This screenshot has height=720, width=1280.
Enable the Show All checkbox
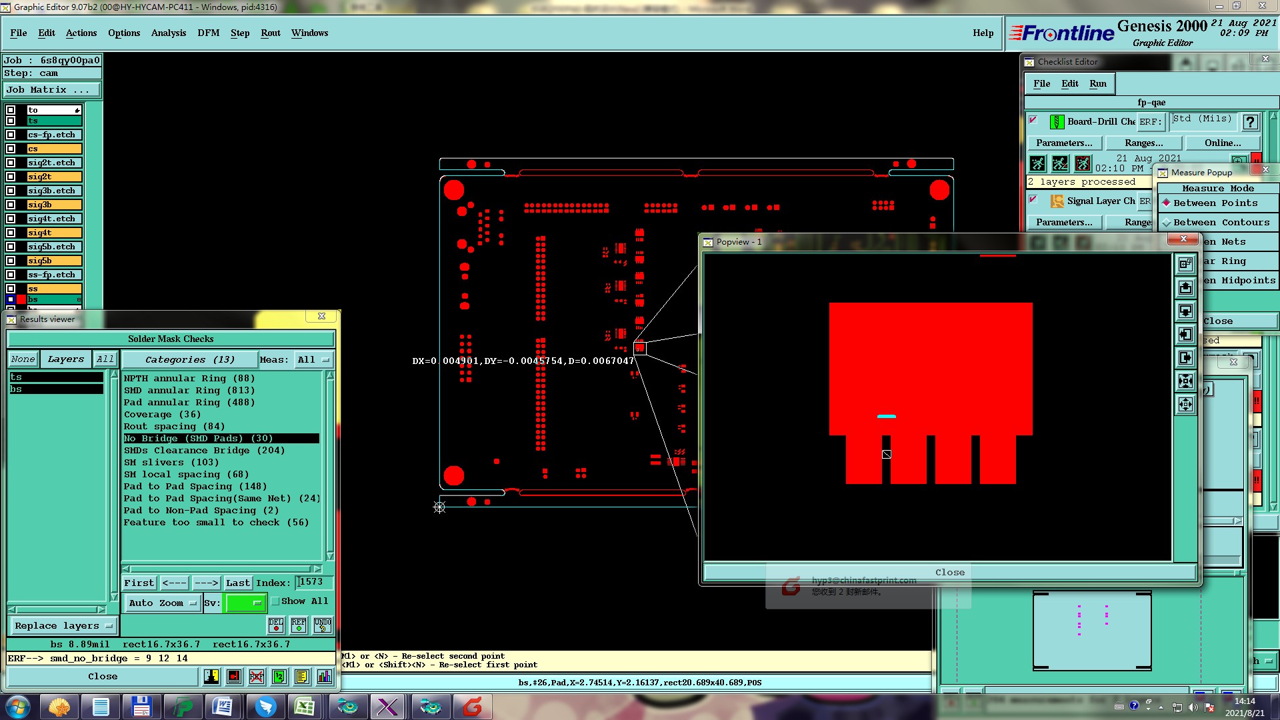click(x=275, y=601)
